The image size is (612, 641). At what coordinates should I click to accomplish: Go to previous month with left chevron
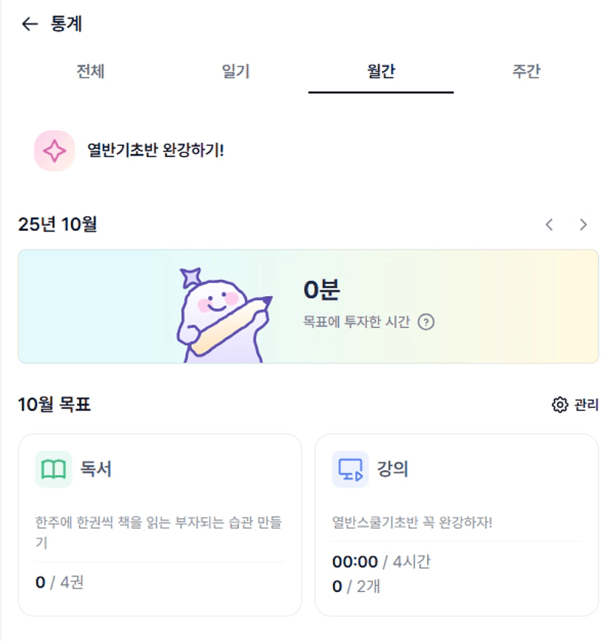click(x=549, y=225)
